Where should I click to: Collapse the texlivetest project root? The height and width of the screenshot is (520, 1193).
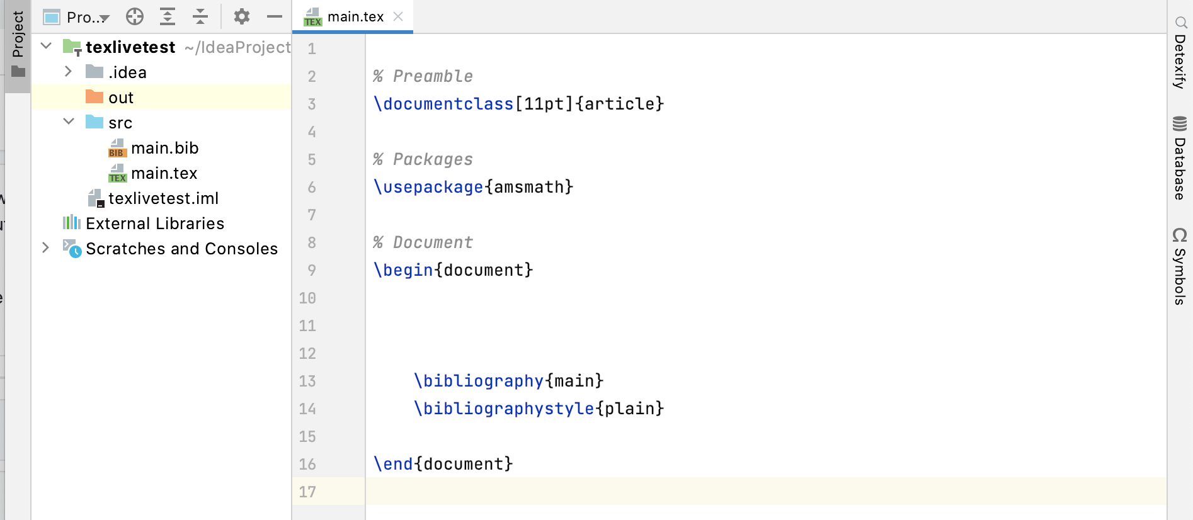pos(46,46)
